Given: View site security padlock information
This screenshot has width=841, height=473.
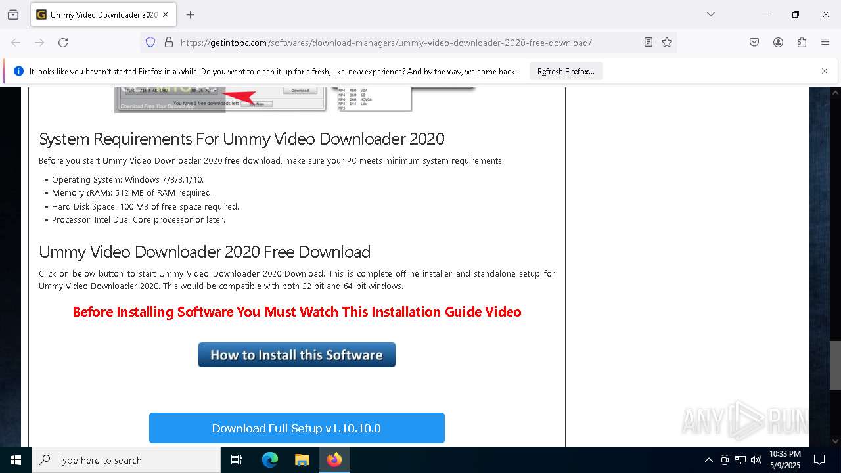Looking at the screenshot, I should [169, 43].
